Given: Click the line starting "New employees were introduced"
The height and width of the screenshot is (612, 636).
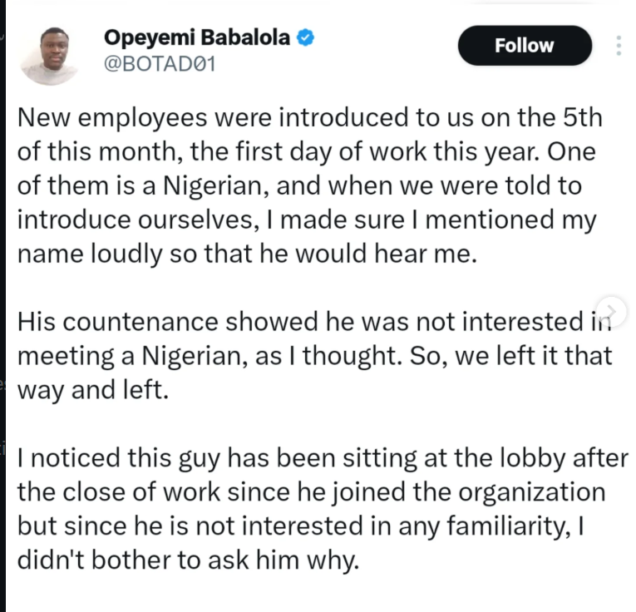Looking at the screenshot, I should 309,117.
